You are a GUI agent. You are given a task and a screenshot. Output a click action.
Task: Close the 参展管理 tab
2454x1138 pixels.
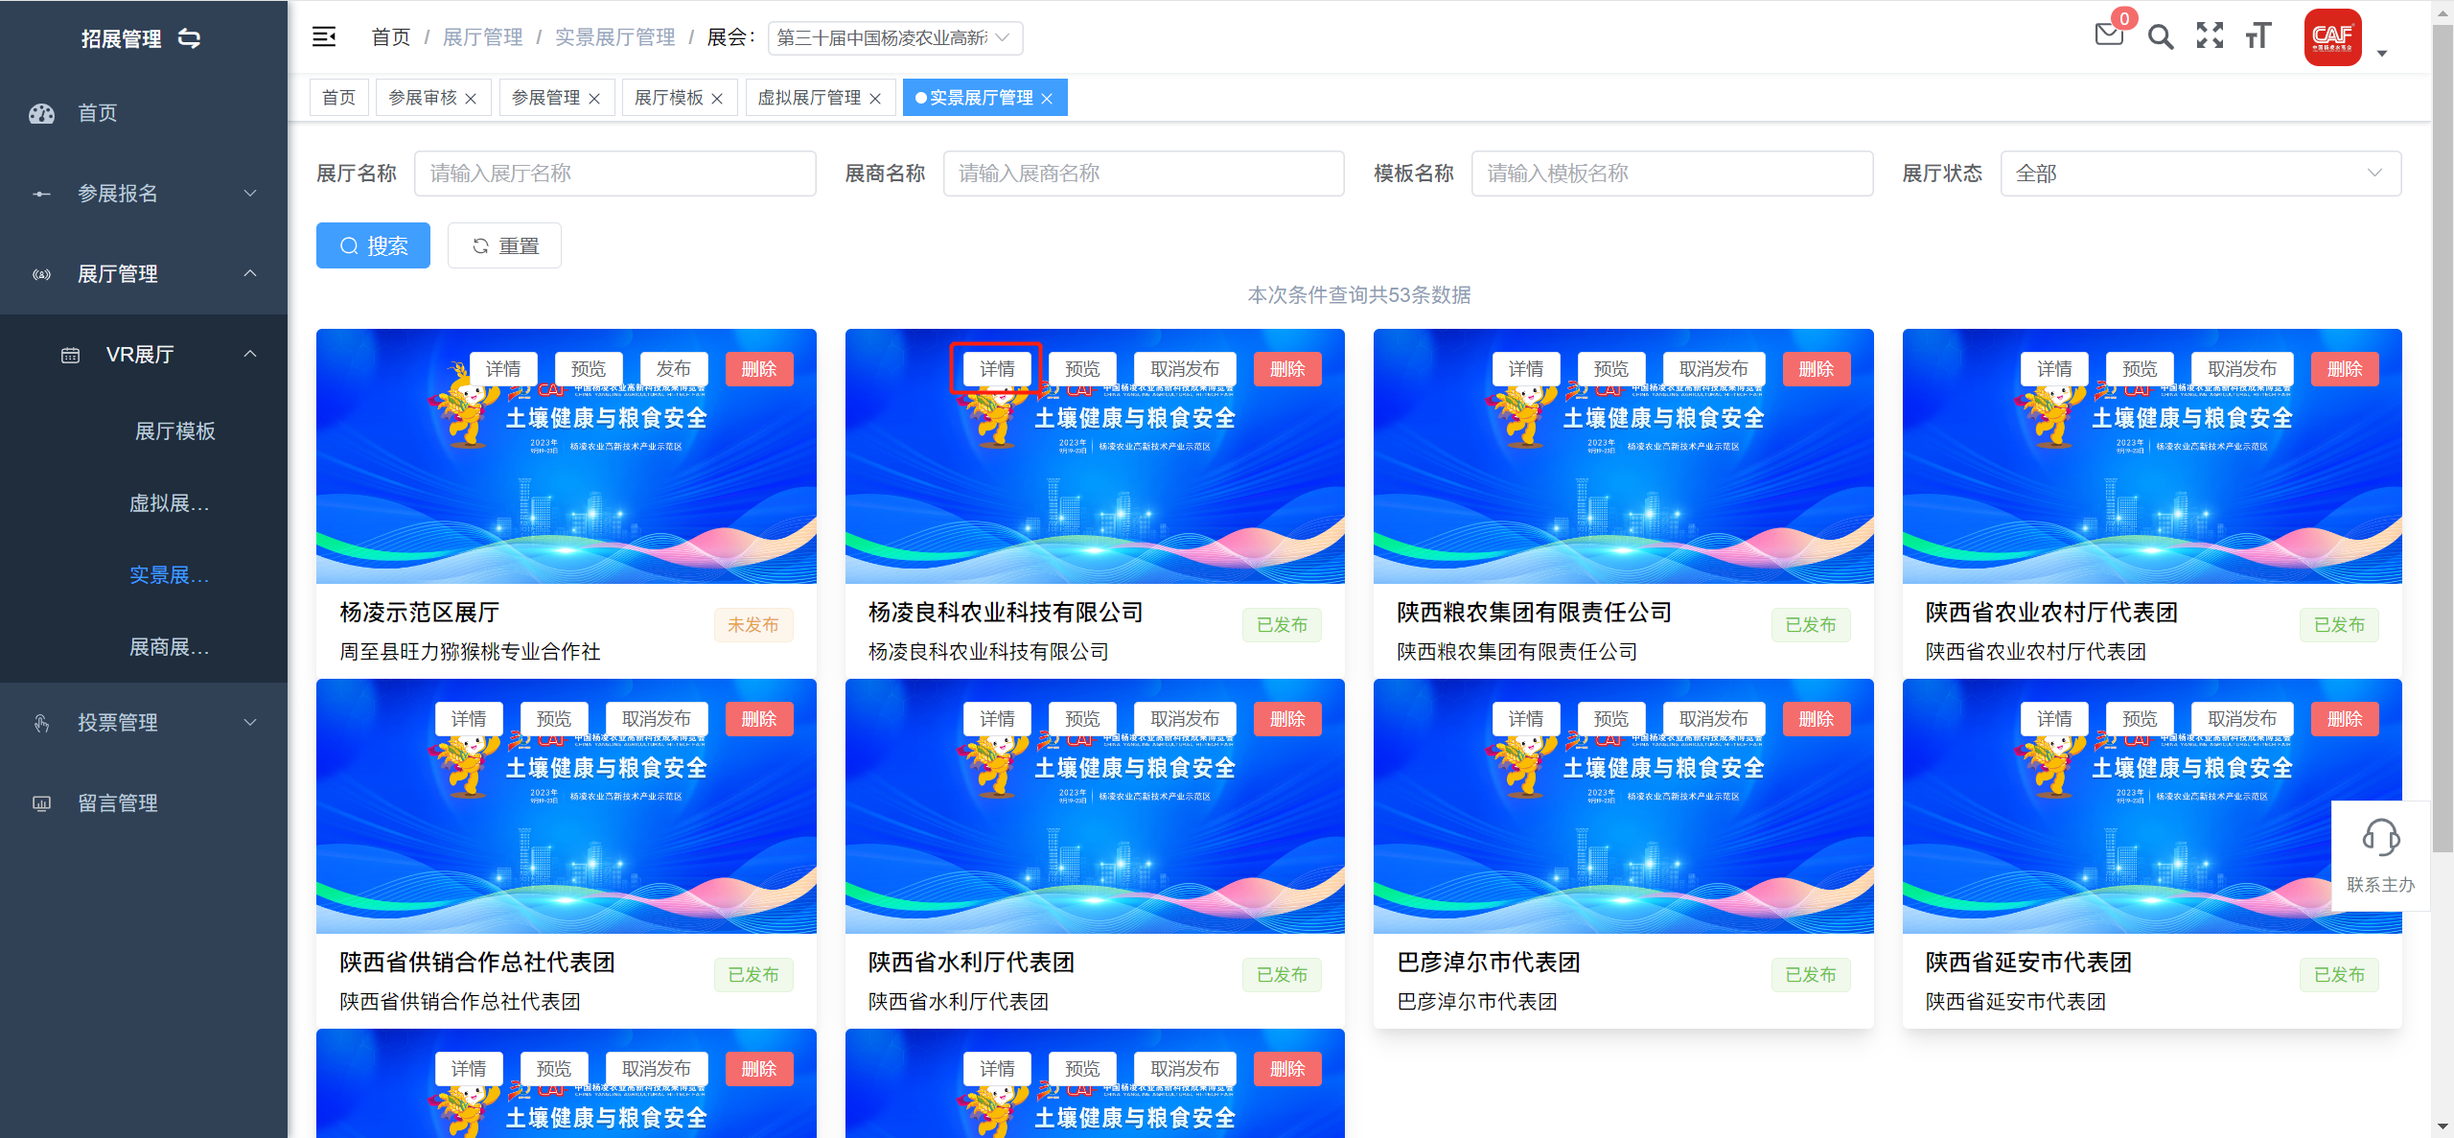[x=594, y=99]
